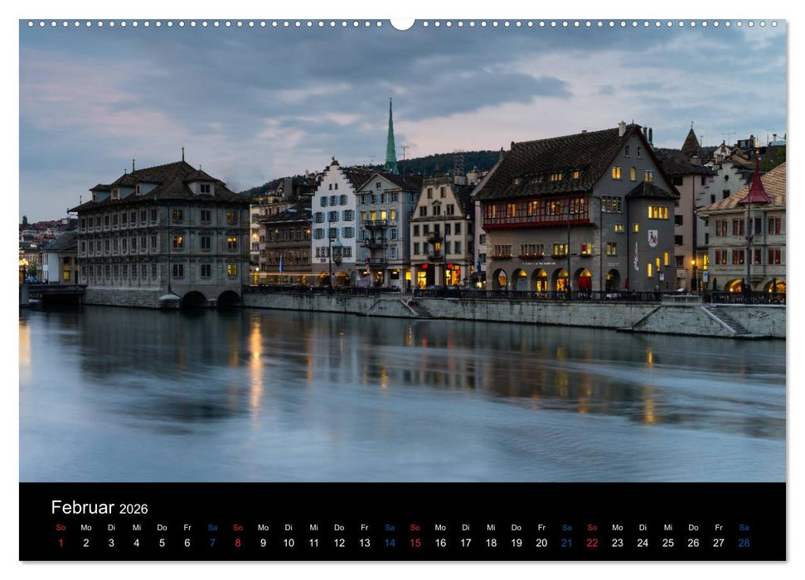Viewport: 805px width, 580px height.
Task: Click the Mo weekday header
Action: point(86,527)
